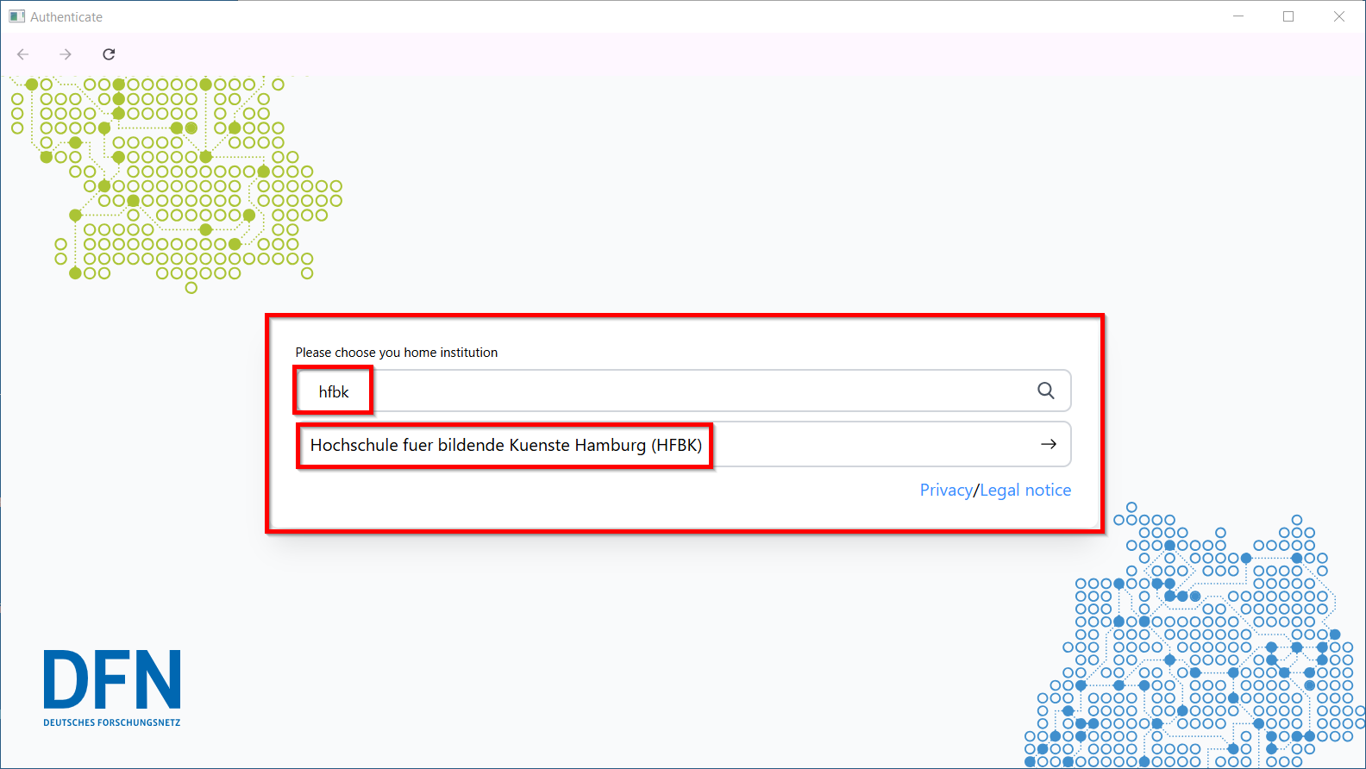Focus the home institution search field

pyautogui.click(x=683, y=391)
